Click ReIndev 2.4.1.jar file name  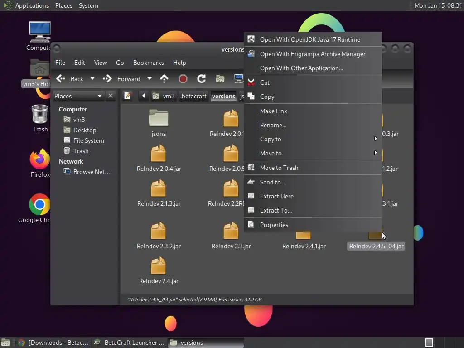[x=304, y=246]
